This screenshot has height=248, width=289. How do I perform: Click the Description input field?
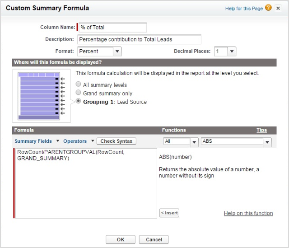pos(140,39)
